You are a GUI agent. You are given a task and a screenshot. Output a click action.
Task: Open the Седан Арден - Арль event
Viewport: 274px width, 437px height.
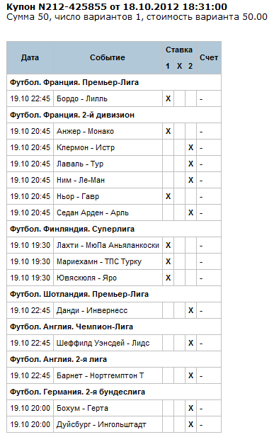[x=93, y=212]
